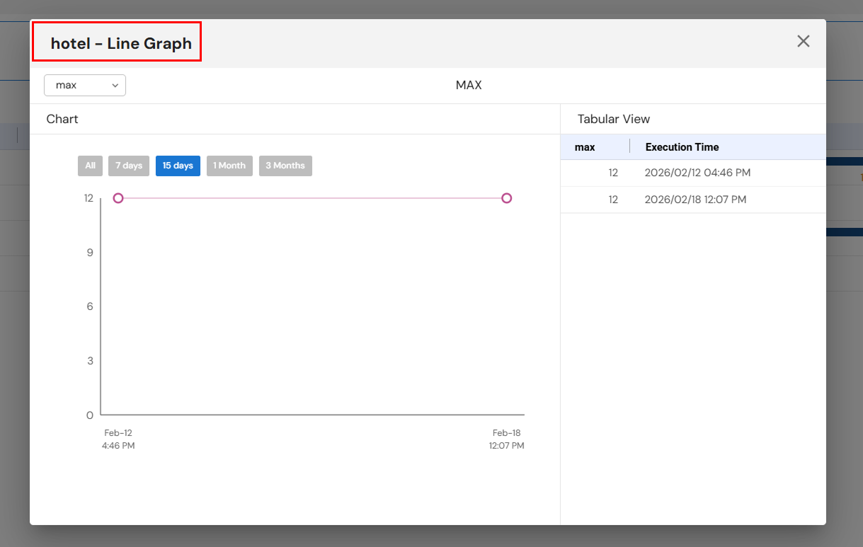
Task: Expand the dropdown chevron next to max
Action: (115, 85)
